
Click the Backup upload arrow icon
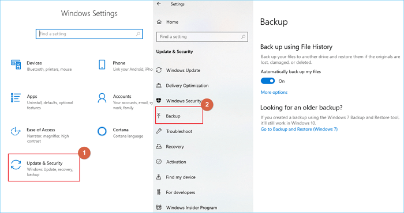(x=159, y=116)
